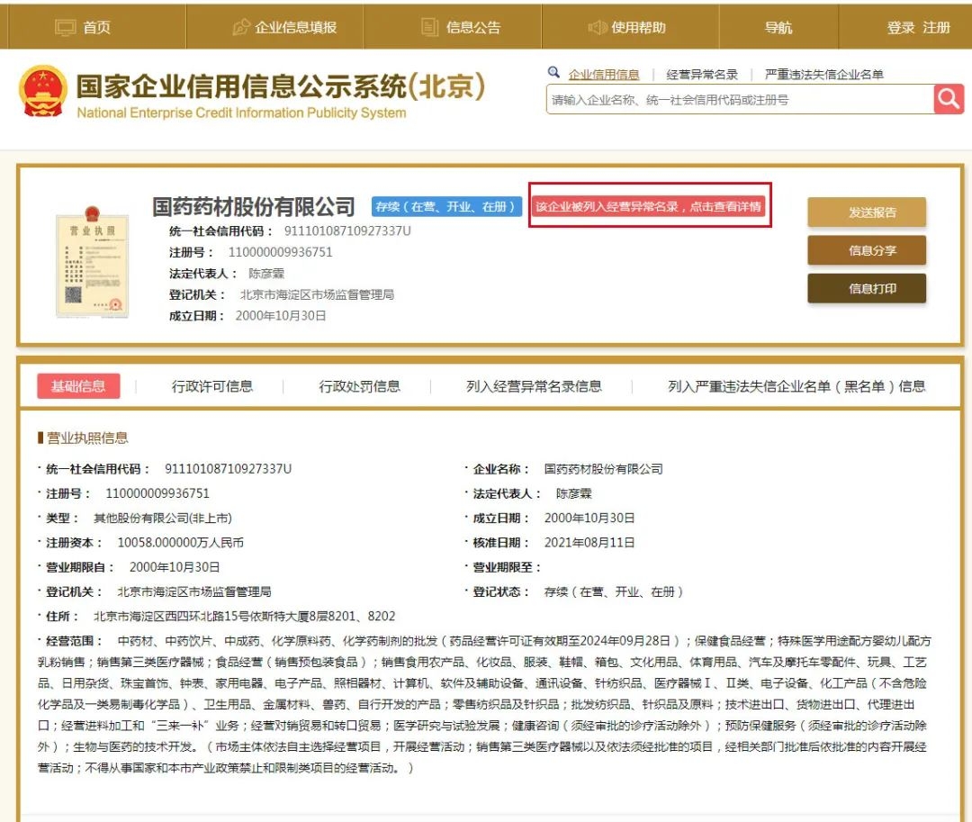Click approval date 2021年08月11日
Screen dimensions: 972x822
[589, 542]
